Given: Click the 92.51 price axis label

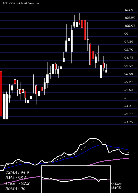Looking at the screenshot, I should pyautogui.click(x=129, y=66).
